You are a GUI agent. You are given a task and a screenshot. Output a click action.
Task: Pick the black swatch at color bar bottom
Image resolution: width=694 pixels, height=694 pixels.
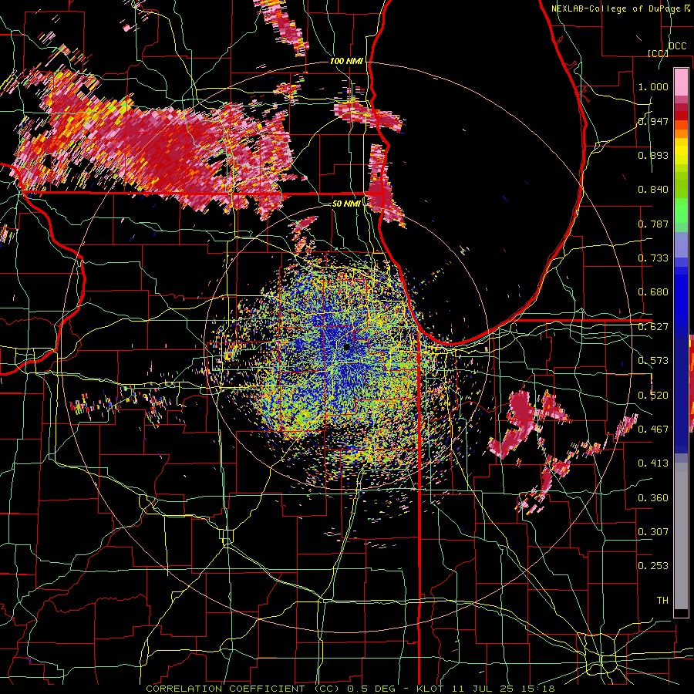[681, 614]
